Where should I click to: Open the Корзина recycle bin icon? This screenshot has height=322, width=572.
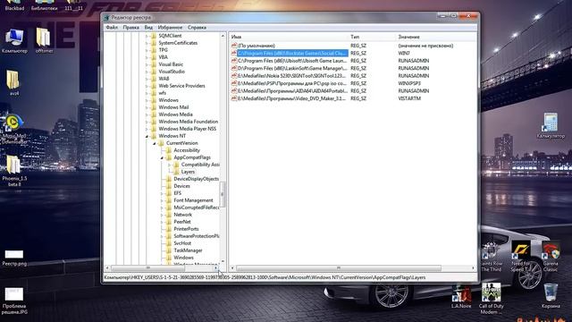pyautogui.click(x=551, y=296)
